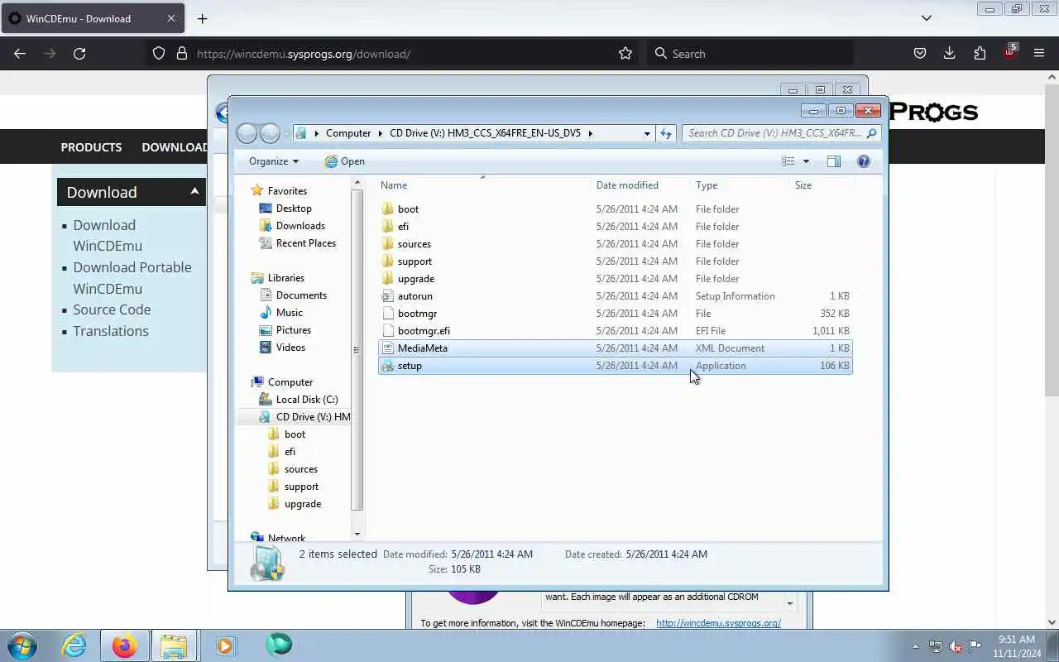1059x662 pixels.
Task: Open Windows Media Player from taskbar
Action: point(225,645)
